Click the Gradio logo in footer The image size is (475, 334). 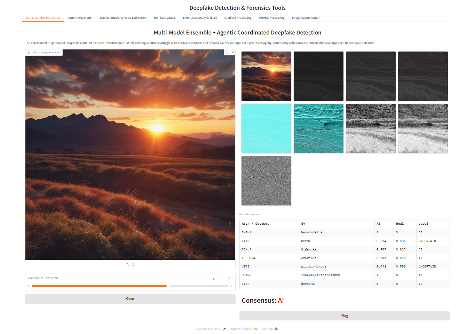point(256,329)
